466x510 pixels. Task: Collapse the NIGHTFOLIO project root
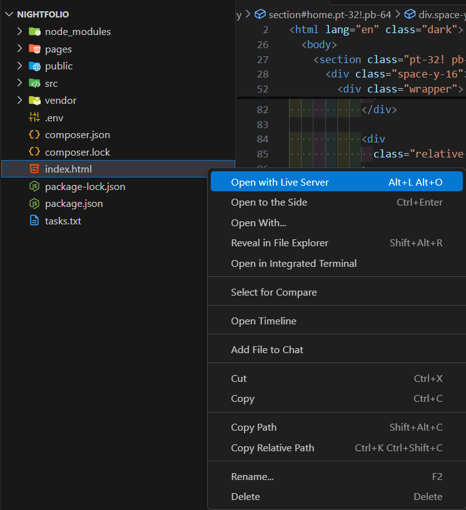tap(9, 14)
